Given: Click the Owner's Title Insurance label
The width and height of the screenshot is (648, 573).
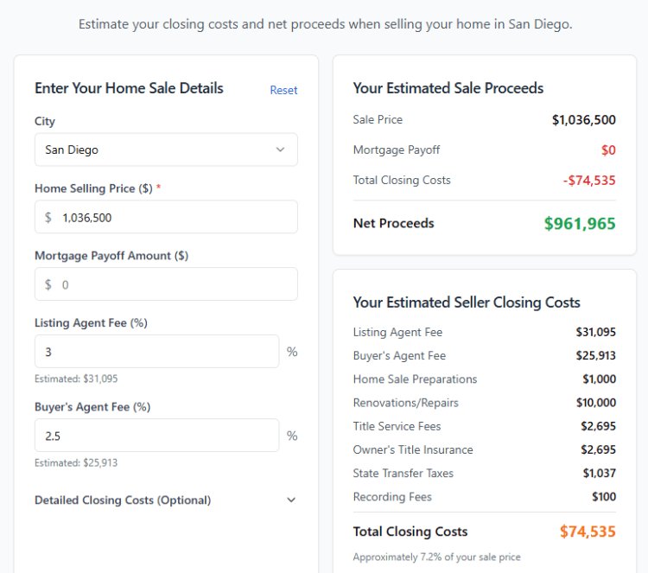Looking at the screenshot, I should click(x=413, y=449).
